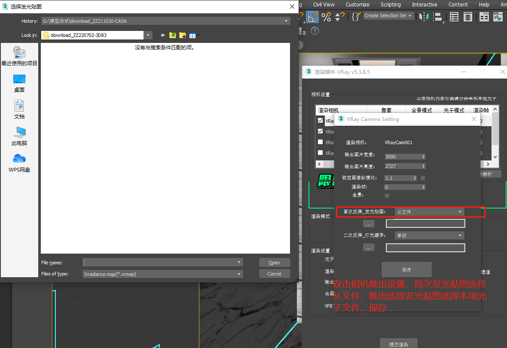Open the Mirror tool in toolbar
Screen dimensions: 507x348
424,17
